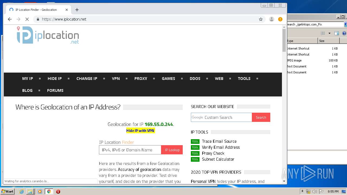
Task: Open media player taskbar icon
Action: [x=40, y=191]
